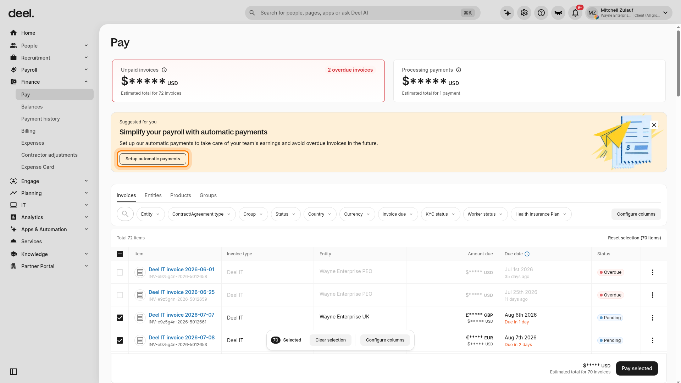Viewport: 681px width, 383px height.
Task: Collapse the Finance sidebar section
Action: (x=50, y=82)
